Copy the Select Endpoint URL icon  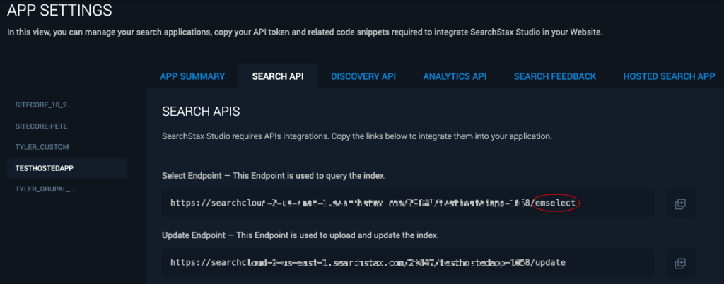click(681, 203)
